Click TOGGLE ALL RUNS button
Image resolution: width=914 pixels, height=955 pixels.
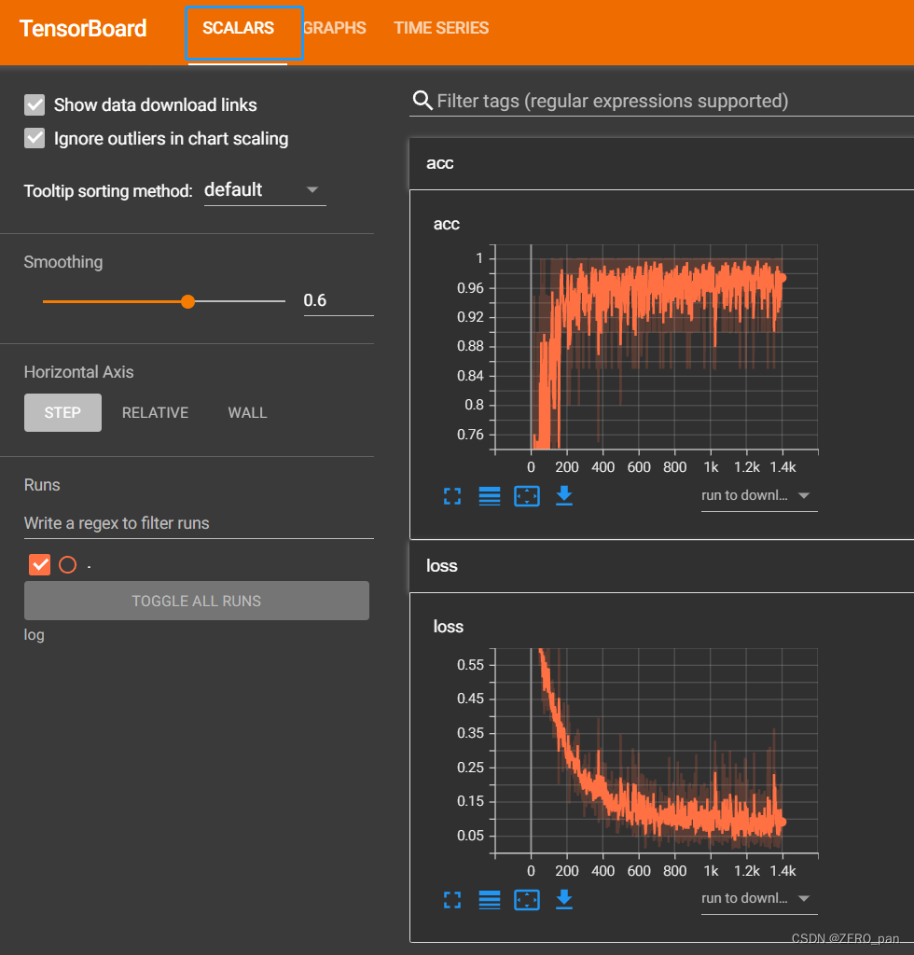pyautogui.click(x=197, y=601)
